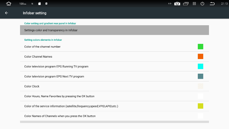
Task: Select the teal EPG Next TV program swatch
Action: click(x=200, y=76)
